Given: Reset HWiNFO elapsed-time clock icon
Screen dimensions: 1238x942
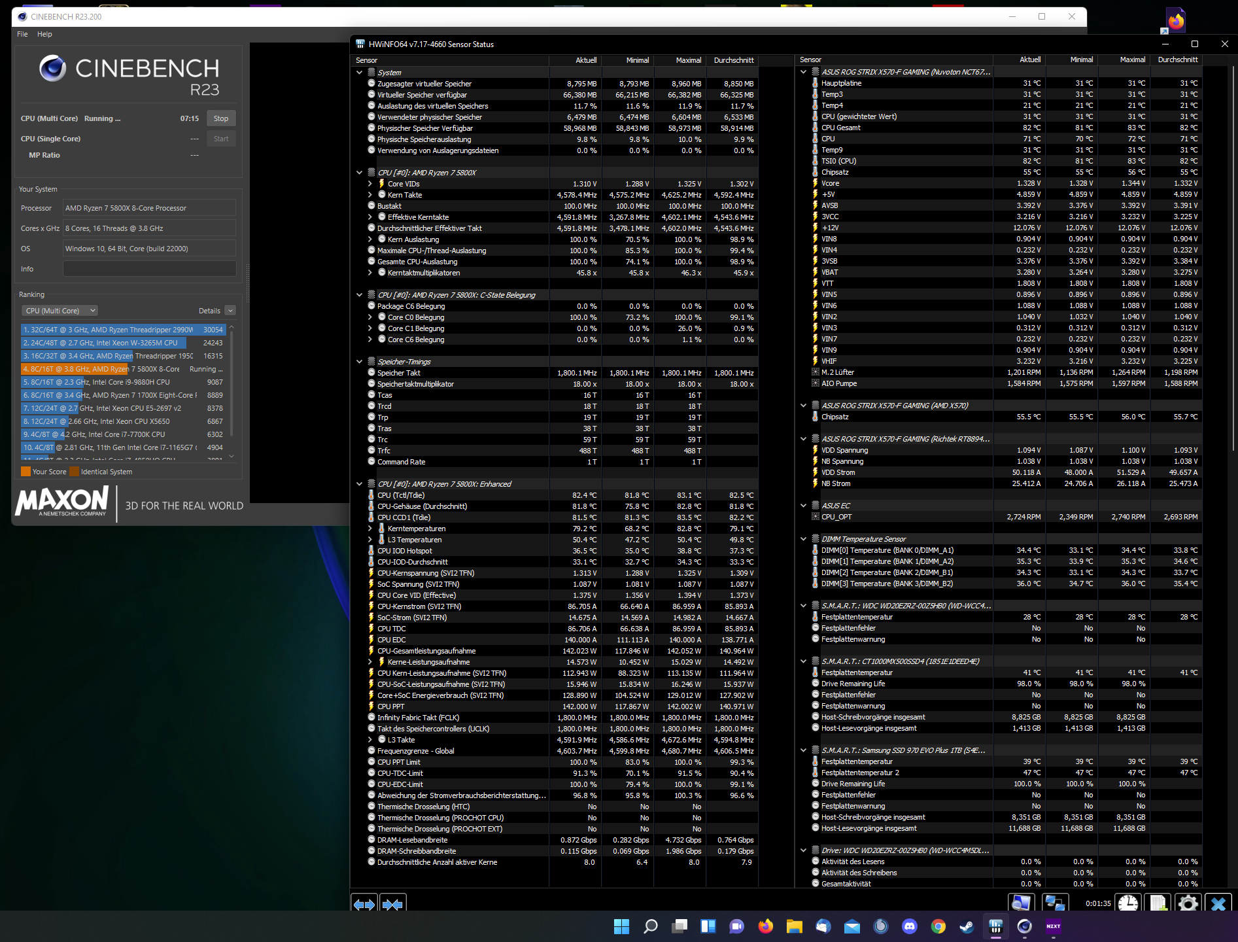Looking at the screenshot, I should 1128,903.
